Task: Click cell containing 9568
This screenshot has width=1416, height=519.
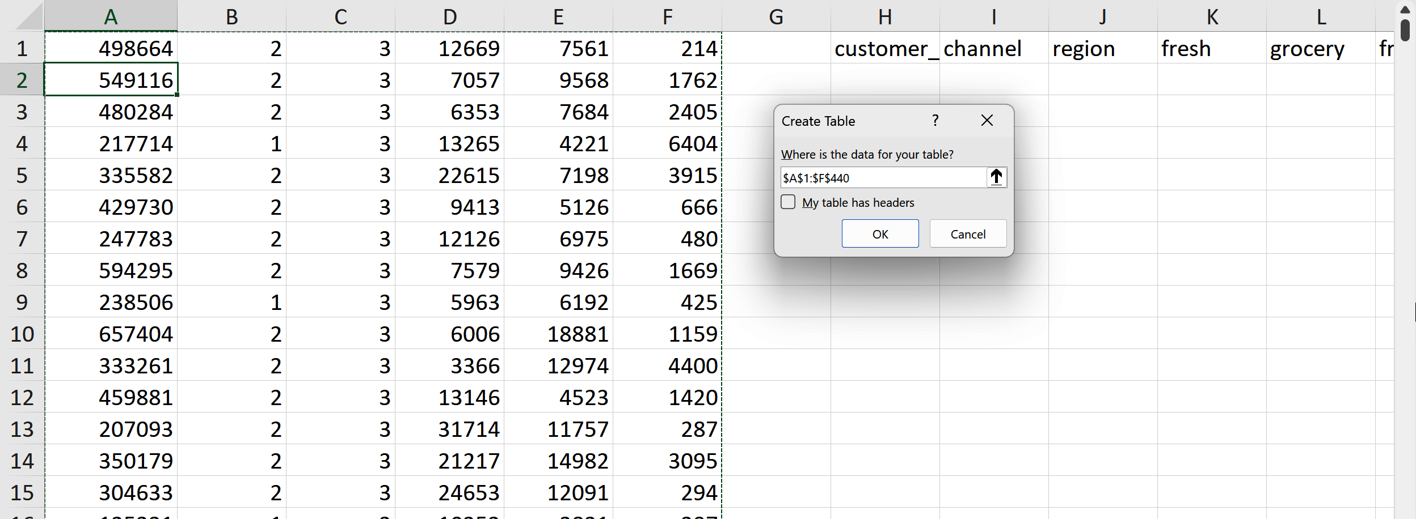Action: [x=558, y=80]
